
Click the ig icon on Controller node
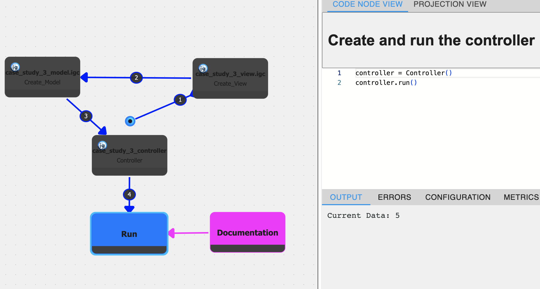[x=102, y=145]
